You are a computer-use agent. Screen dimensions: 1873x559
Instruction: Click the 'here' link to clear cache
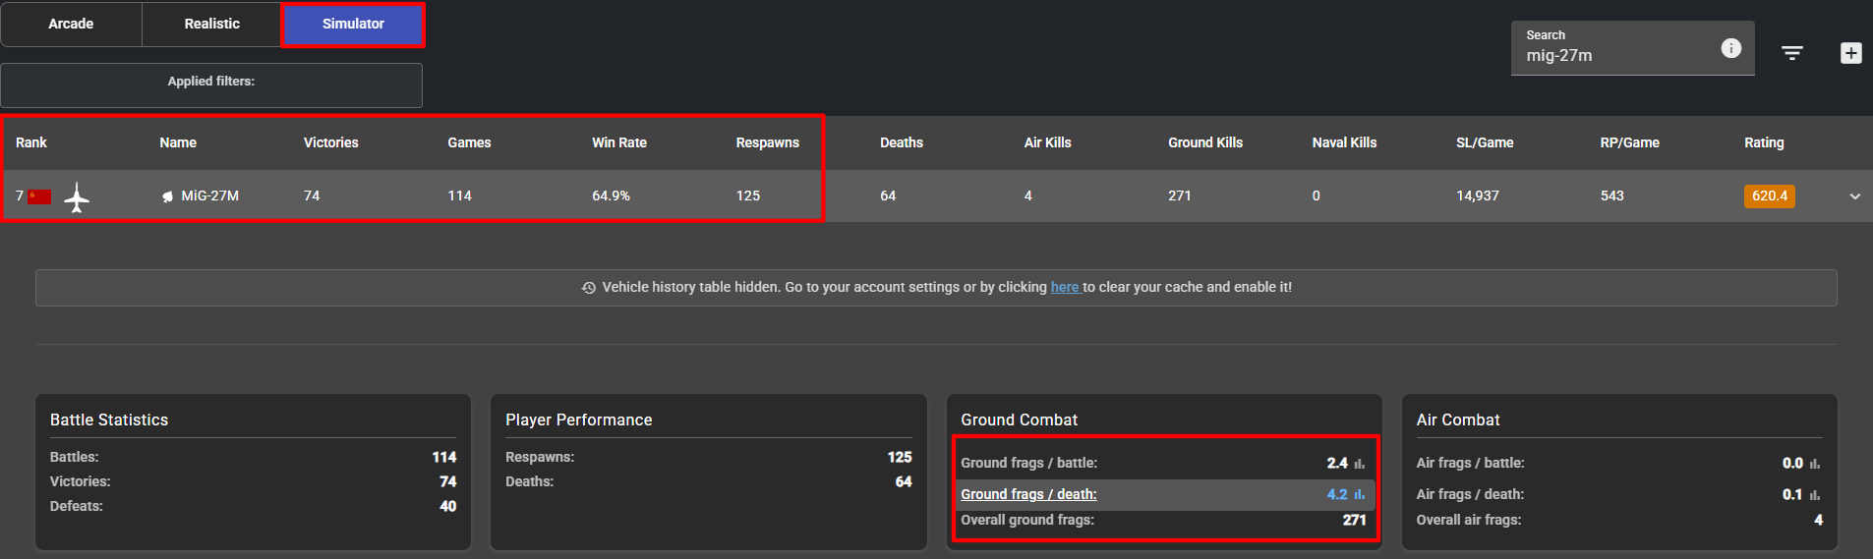pyautogui.click(x=1064, y=287)
